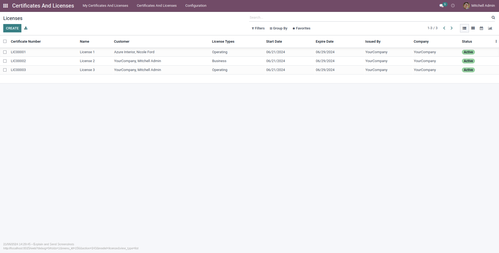Check the LIC00002 row checkbox
Viewport: 499px width, 253px height.
tap(5, 61)
